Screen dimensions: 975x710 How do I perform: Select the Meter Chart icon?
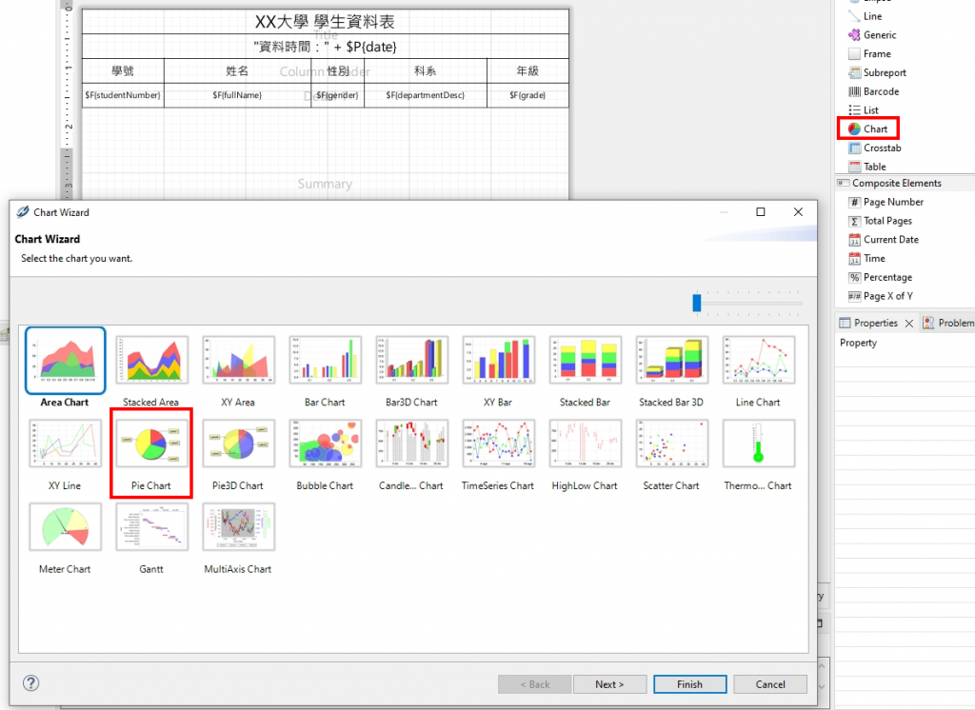66,526
